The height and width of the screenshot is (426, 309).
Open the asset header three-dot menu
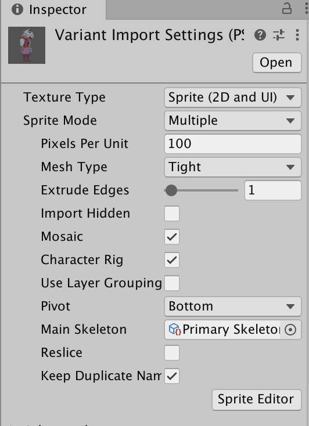[x=297, y=35]
